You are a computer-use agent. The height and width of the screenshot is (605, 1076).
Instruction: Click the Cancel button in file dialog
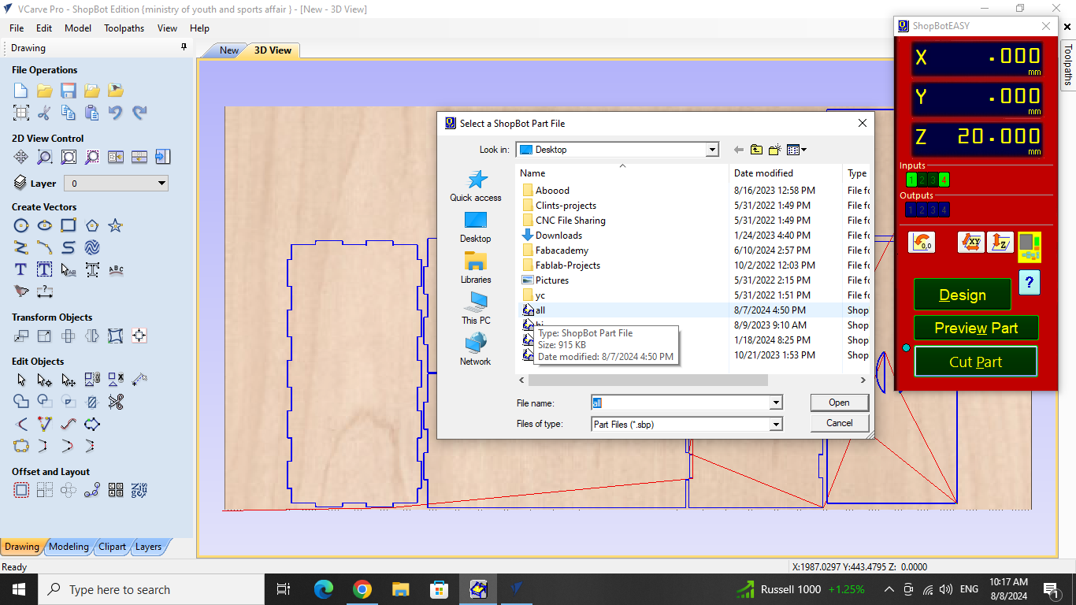839,423
